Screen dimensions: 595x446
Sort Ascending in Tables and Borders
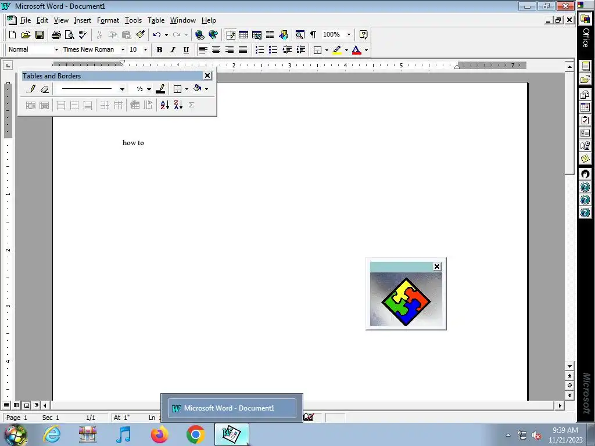(x=164, y=105)
